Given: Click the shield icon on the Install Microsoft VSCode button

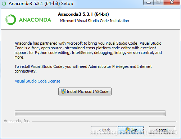Looking at the screenshot, I should [x=63, y=91].
